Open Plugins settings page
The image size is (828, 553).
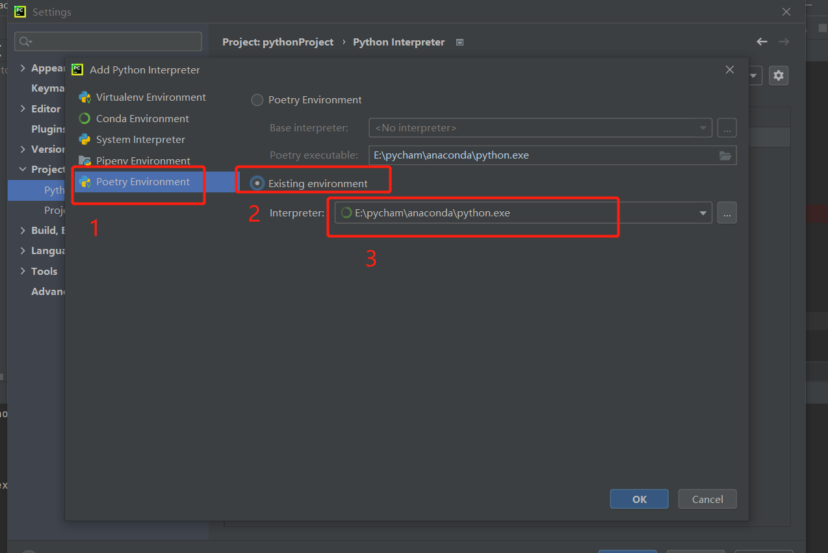(x=48, y=129)
